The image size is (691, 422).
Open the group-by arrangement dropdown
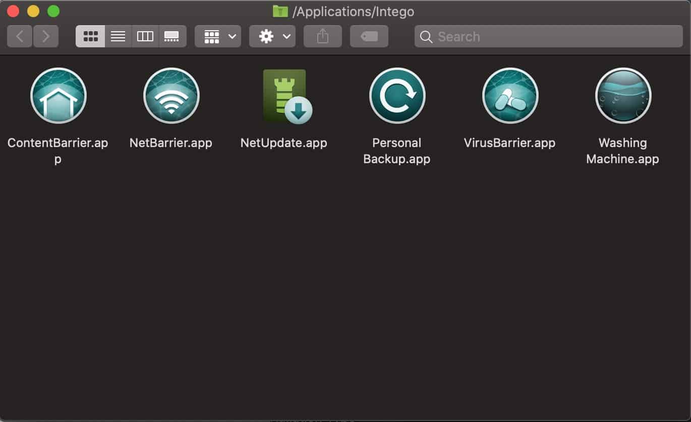[x=218, y=36]
